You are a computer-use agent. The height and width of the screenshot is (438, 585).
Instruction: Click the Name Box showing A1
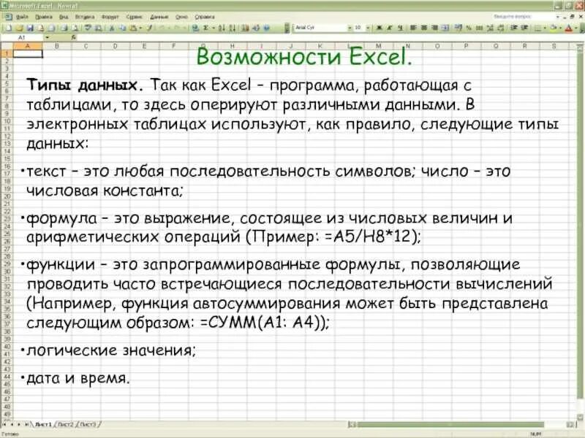22,37
